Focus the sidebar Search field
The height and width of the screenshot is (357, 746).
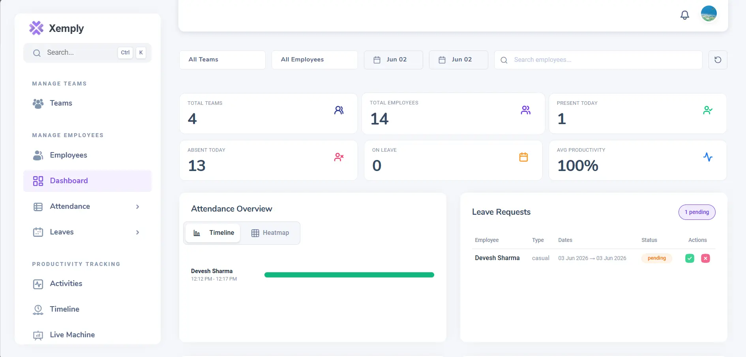coord(87,53)
